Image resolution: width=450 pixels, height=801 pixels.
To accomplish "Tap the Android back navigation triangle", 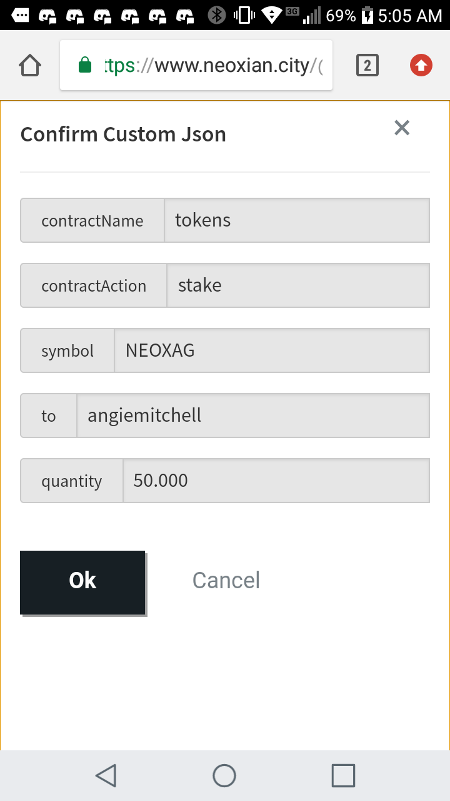I will (106, 775).
